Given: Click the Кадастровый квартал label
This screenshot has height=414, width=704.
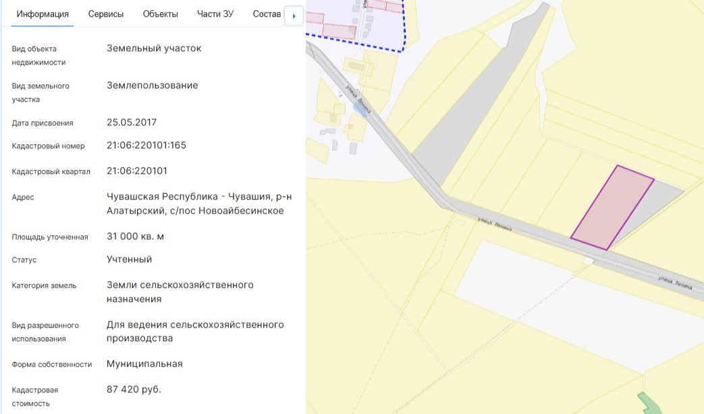Looking at the screenshot, I should 51,171.
